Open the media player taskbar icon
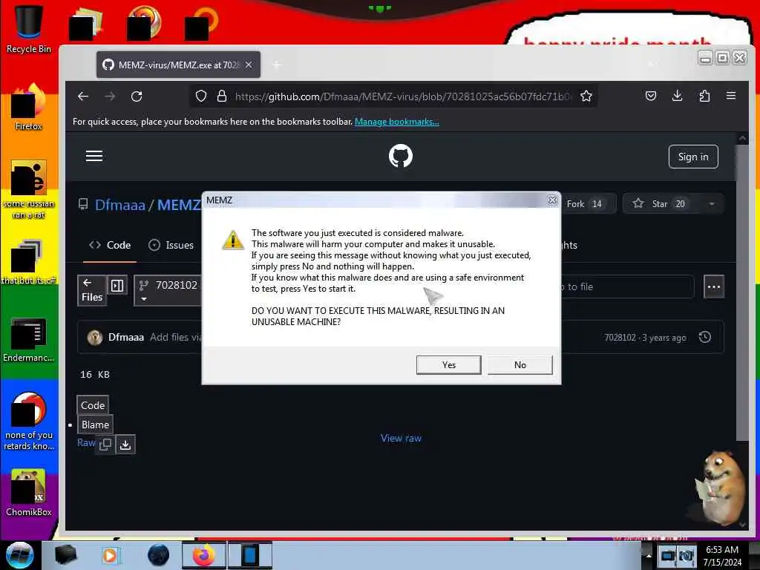 [110, 555]
